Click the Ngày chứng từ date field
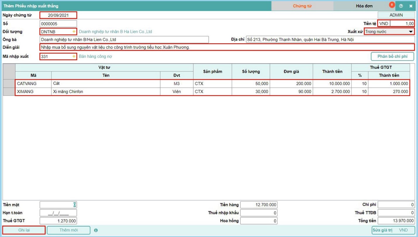This screenshot has height=237, width=418. pos(58,15)
